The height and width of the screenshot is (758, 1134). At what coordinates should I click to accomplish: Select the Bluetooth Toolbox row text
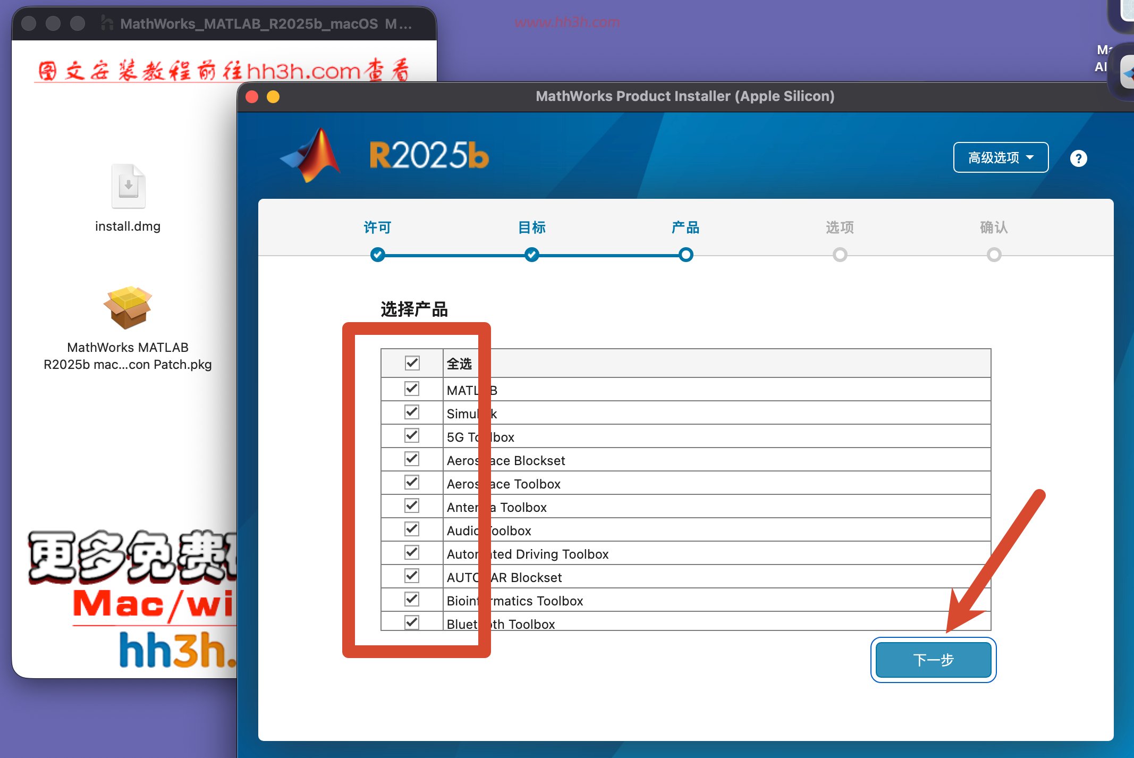click(x=501, y=624)
